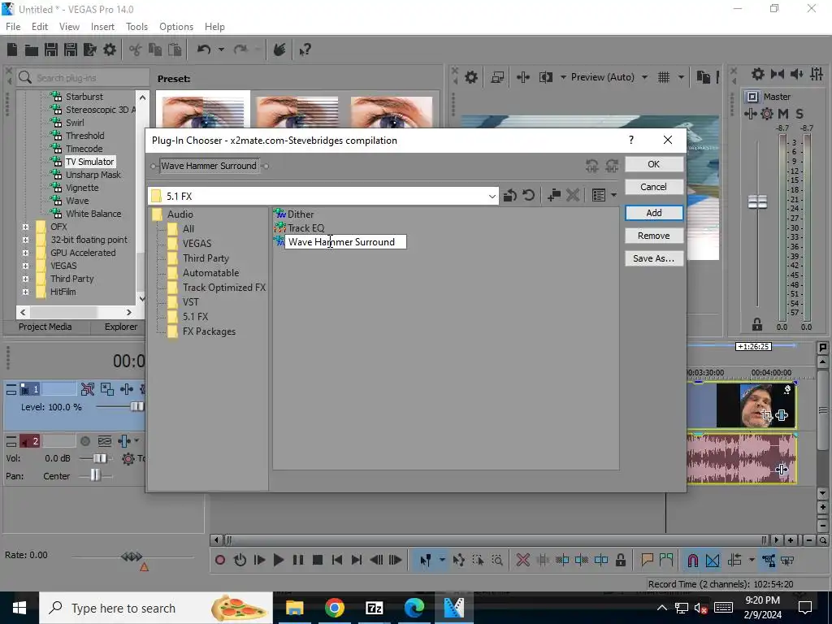Click track 1 Level slider handle
The height and width of the screenshot is (624, 832).
[x=136, y=407]
